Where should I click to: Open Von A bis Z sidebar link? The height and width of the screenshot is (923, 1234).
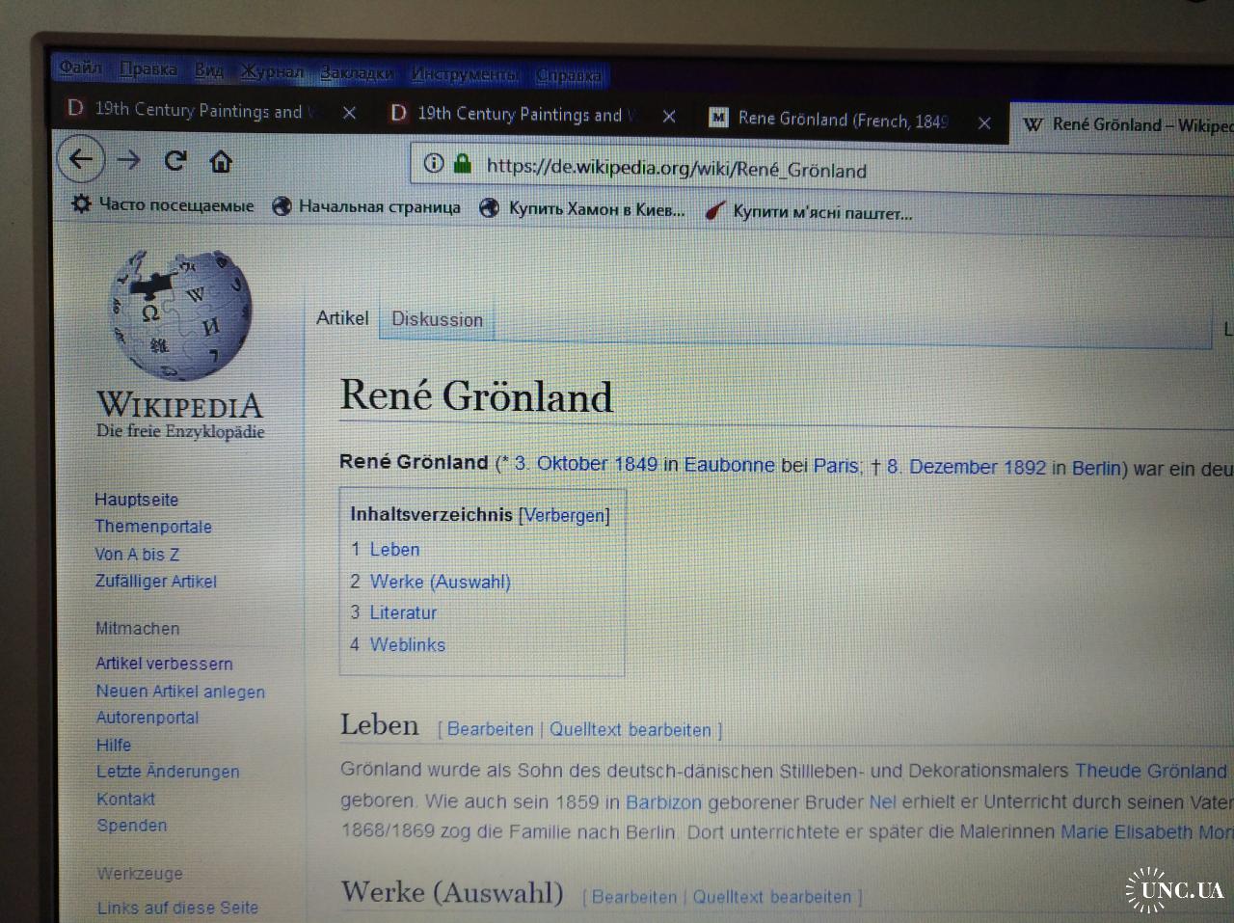click(137, 555)
